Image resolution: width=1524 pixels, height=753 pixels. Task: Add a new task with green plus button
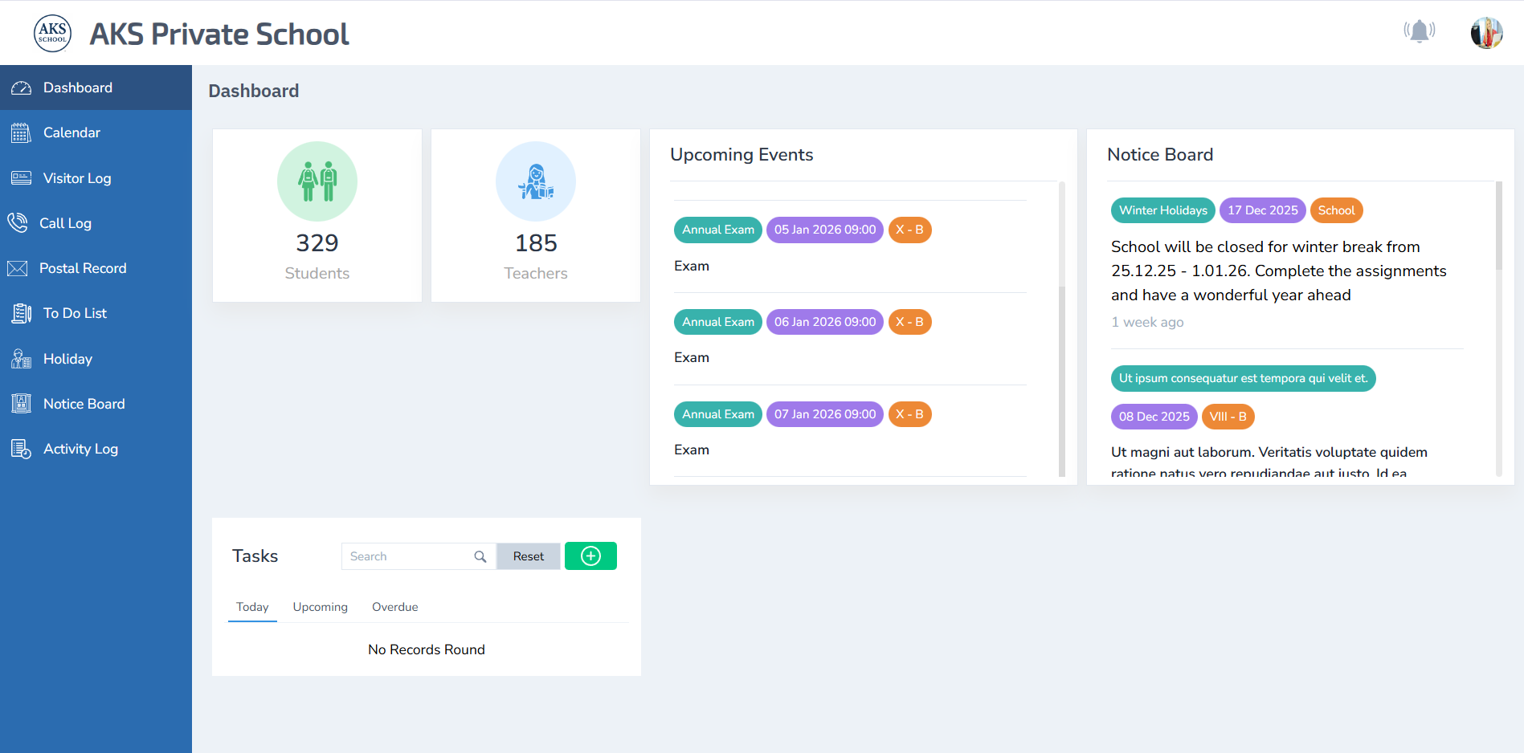[x=590, y=556]
